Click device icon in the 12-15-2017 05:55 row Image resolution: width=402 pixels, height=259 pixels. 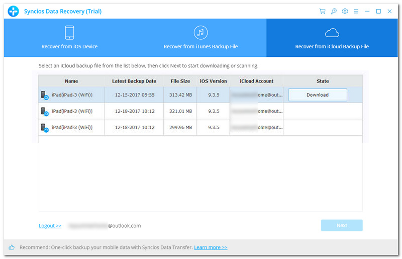point(45,95)
